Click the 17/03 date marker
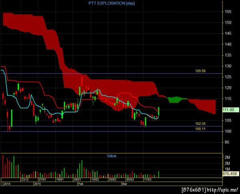Screen dimensions: 240x194 [x=148, y=180]
